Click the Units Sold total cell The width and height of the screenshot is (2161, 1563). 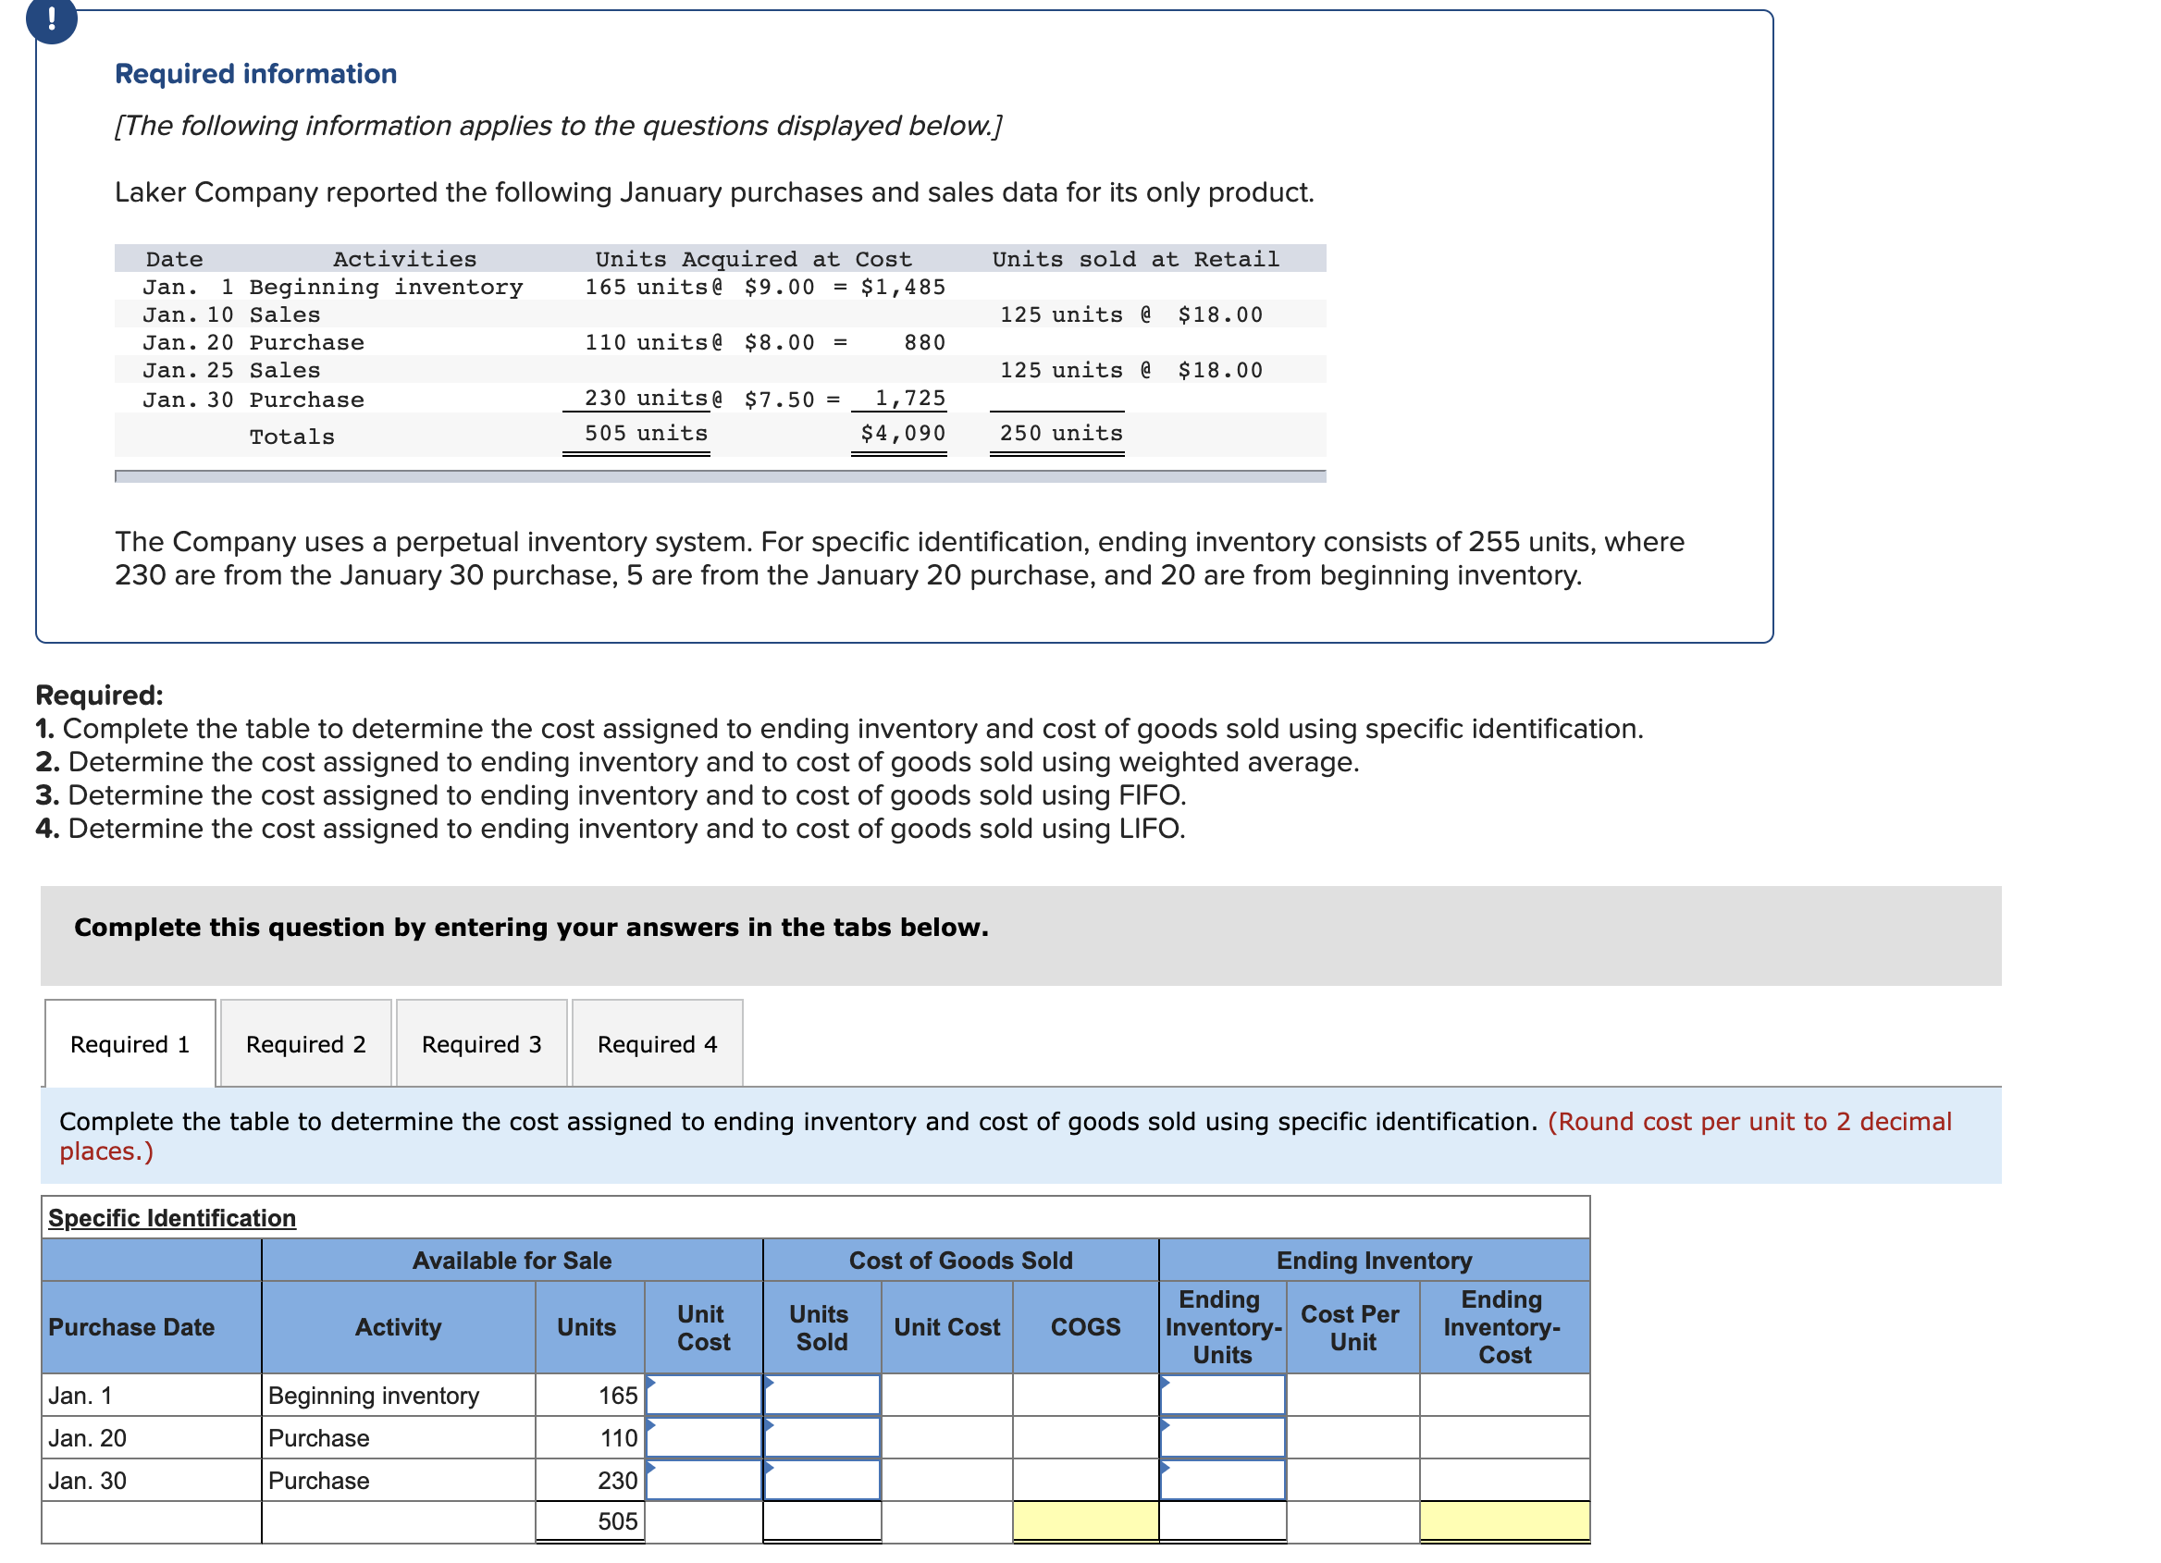point(822,1522)
